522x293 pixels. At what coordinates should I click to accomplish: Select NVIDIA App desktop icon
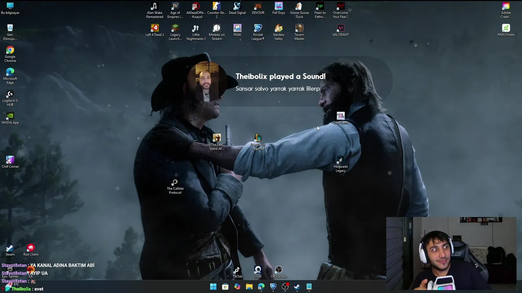pyautogui.click(x=10, y=118)
